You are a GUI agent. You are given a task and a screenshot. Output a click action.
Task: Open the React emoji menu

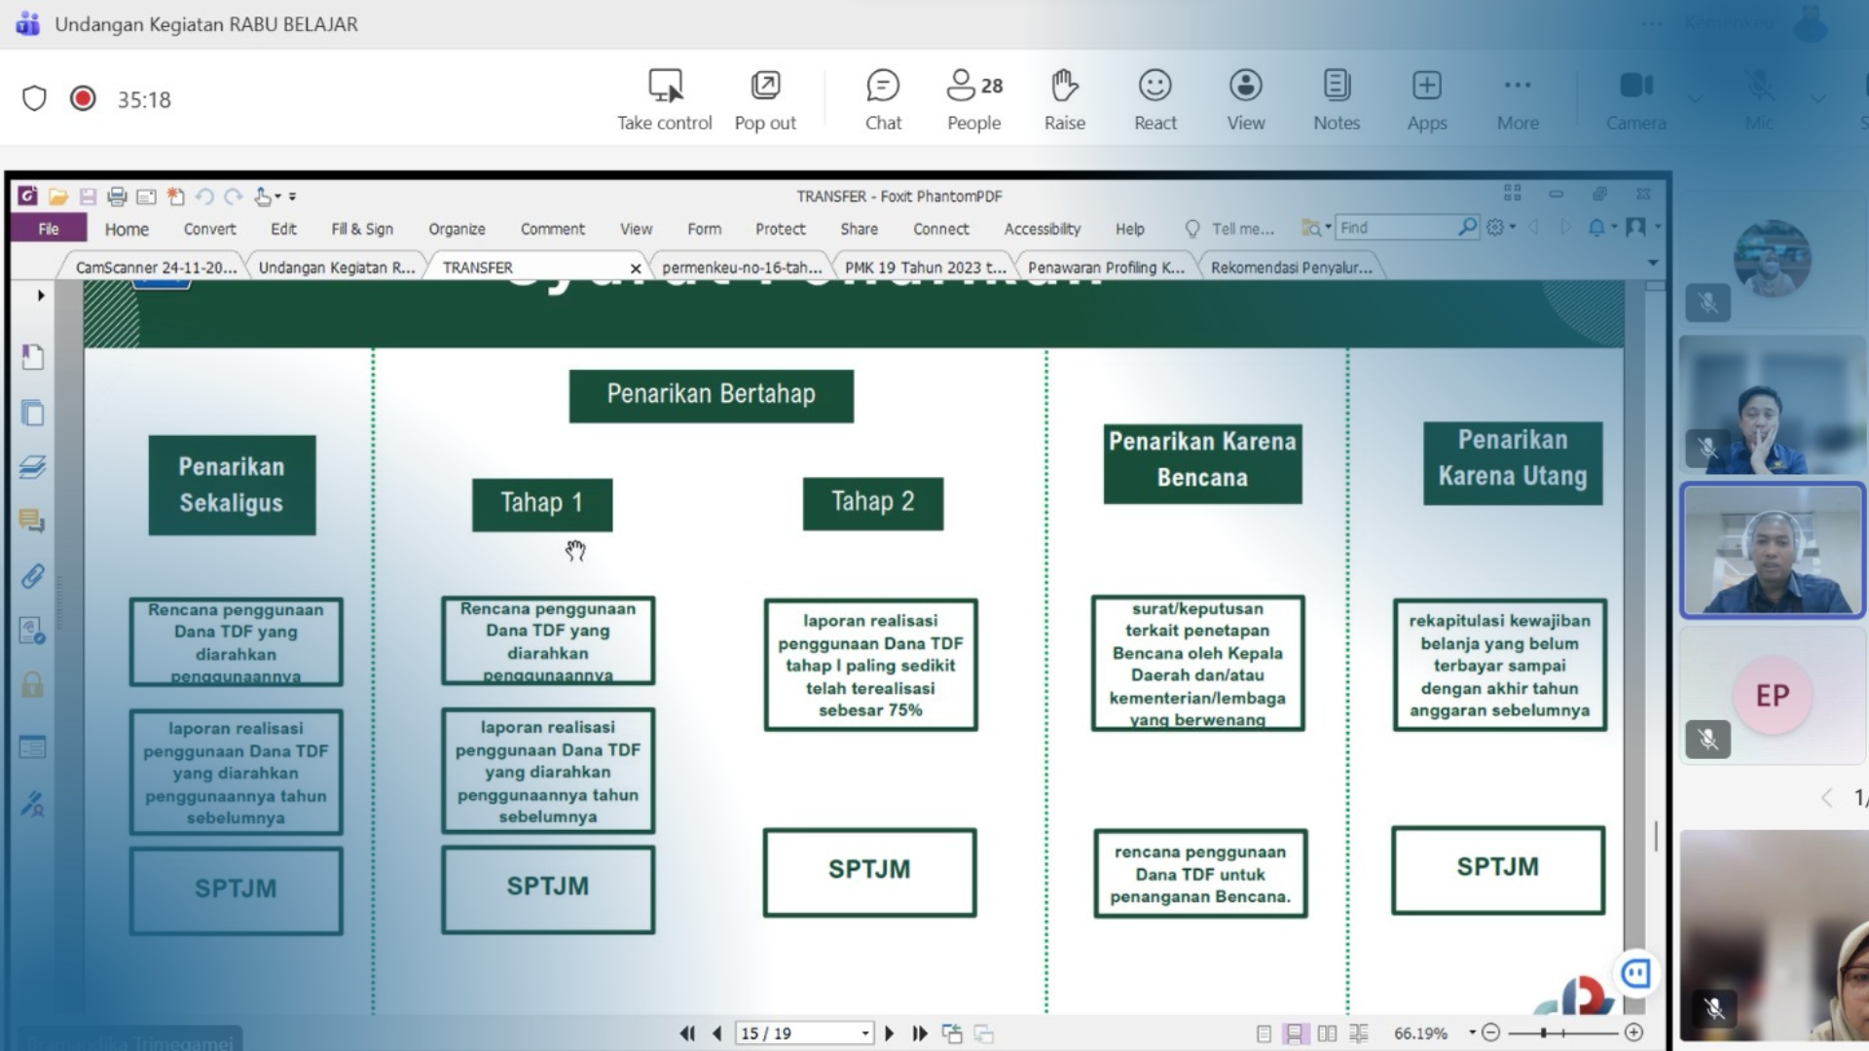1154,99
